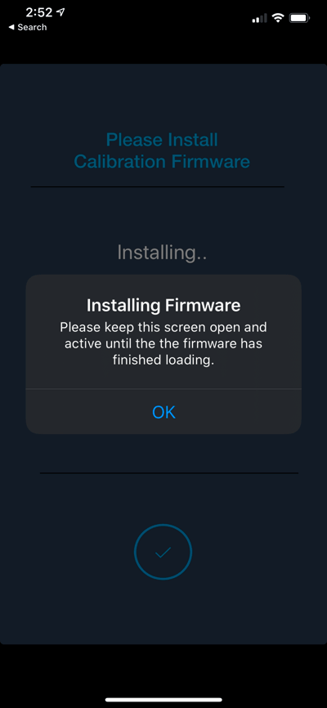Tap the Installing Firmware alert title
The height and width of the screenshot is (708, 327).
[163, 306]
